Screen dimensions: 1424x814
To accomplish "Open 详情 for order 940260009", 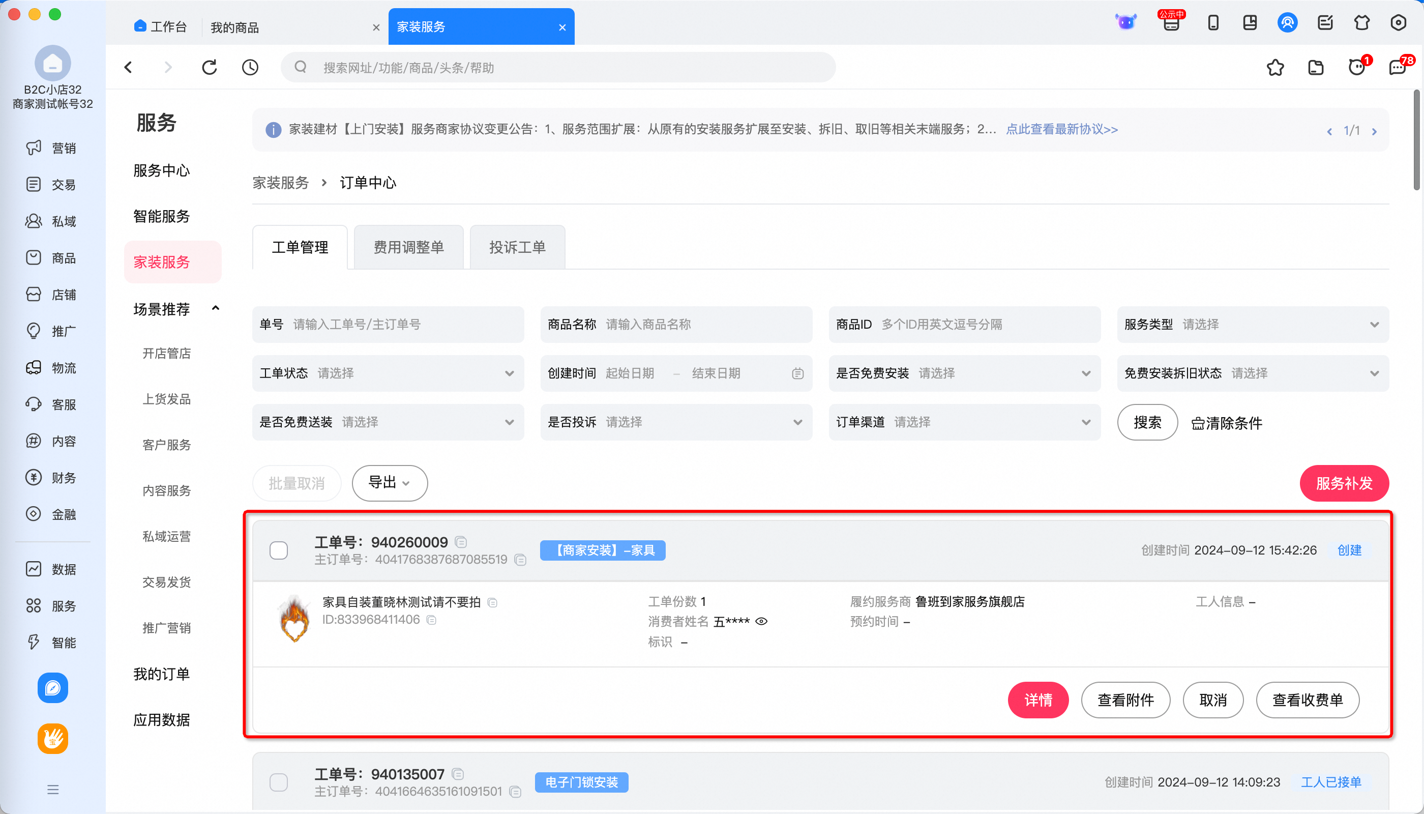I will pos(1038,700).
